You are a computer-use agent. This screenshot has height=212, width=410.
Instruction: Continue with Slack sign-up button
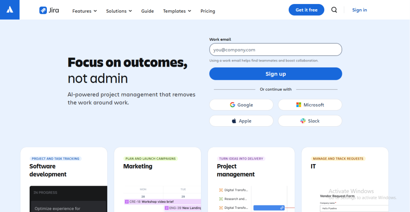[310, 121]
